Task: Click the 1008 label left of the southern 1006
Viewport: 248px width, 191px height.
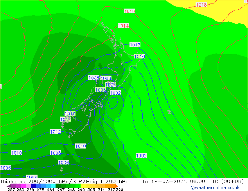Action: coord(56,153)
